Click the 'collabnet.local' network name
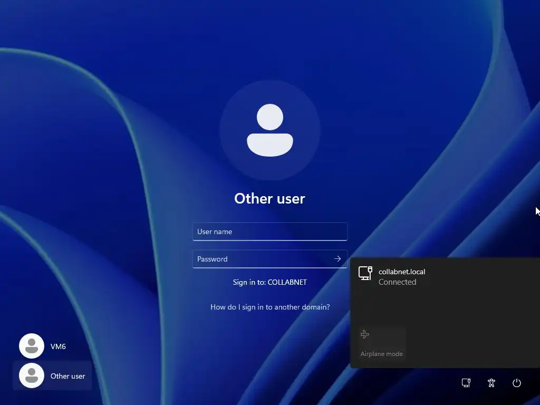This screenshot has height=405, width=540. tap(402, 272)
